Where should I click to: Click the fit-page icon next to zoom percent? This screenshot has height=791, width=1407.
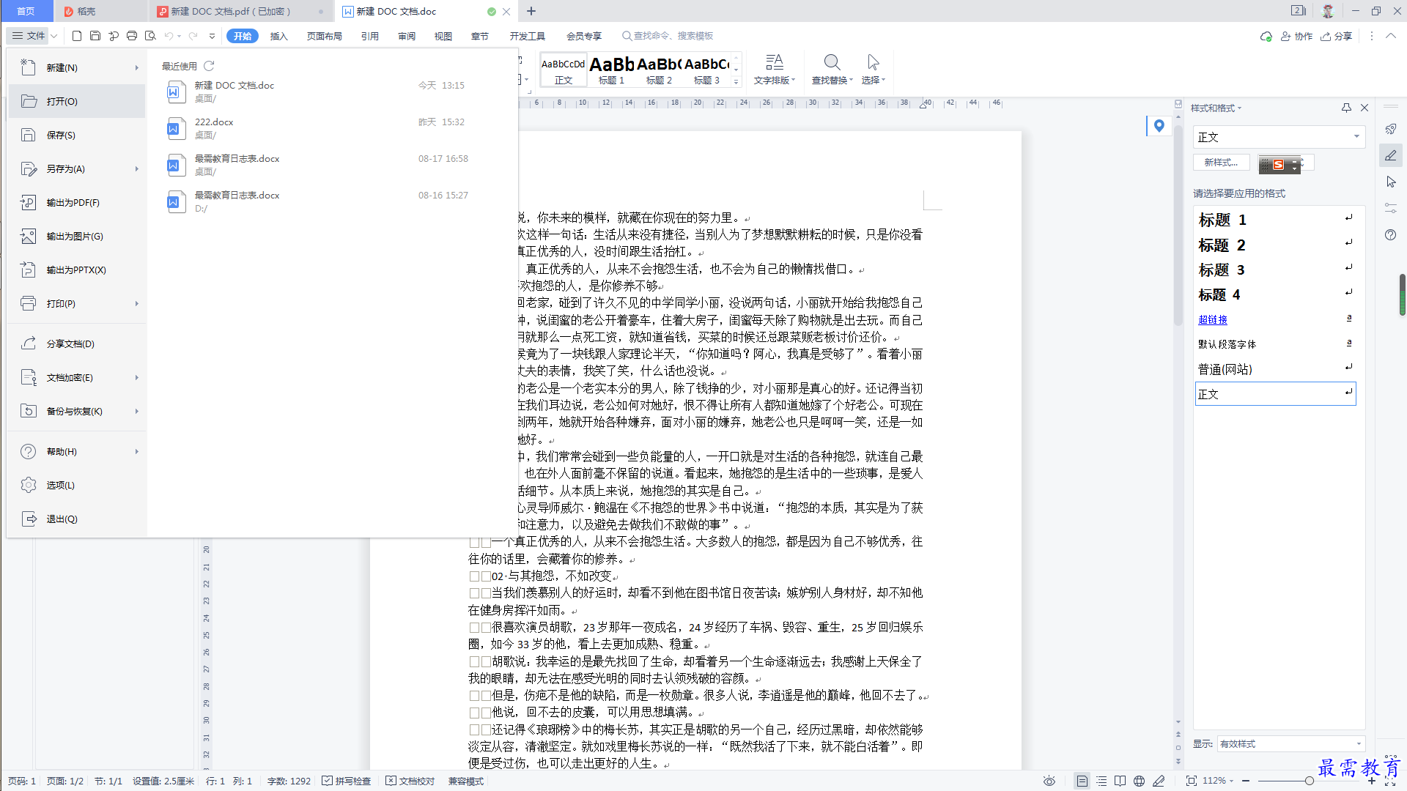pos(1192,781)
